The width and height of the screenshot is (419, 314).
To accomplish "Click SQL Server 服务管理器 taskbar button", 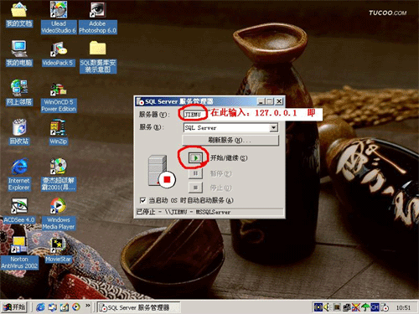I will [139, 307].
